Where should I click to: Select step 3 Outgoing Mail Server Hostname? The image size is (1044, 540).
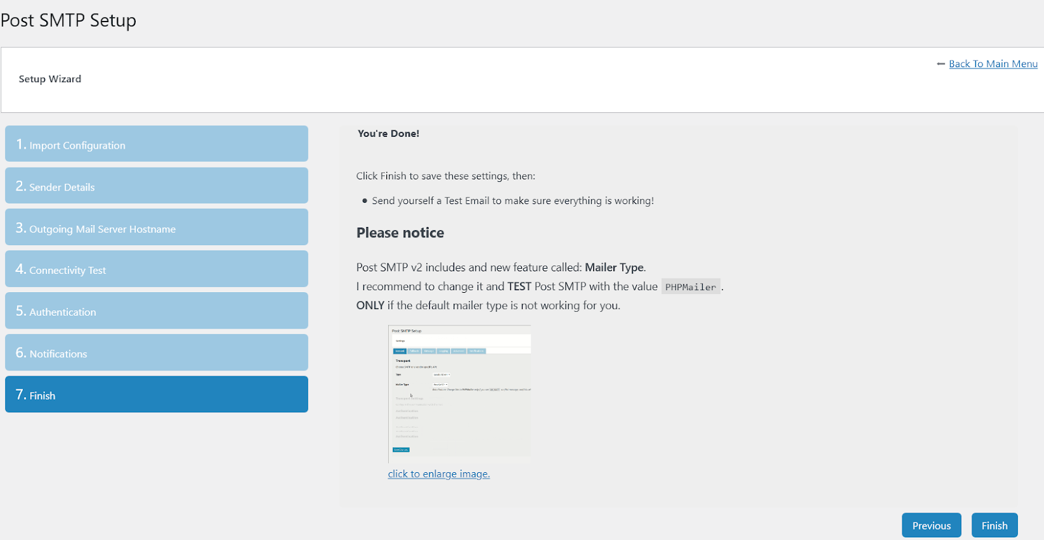[x=157, y=227]
